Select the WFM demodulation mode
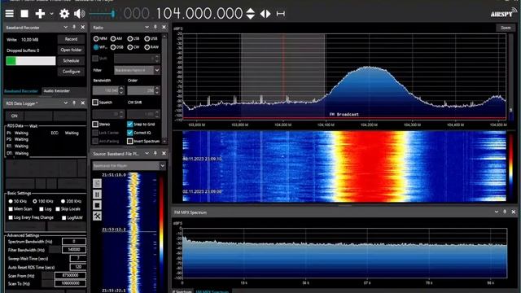The image size is (521, 293). pos(100,47)
